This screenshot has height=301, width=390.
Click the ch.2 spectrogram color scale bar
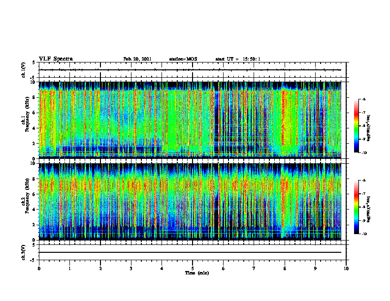(356, 207)
